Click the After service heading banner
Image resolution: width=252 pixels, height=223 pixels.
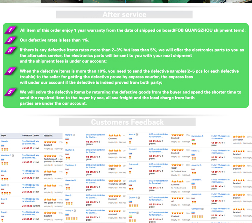click(124, 15)
